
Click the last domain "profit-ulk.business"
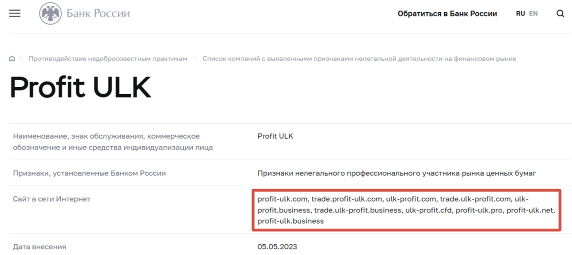290,221
